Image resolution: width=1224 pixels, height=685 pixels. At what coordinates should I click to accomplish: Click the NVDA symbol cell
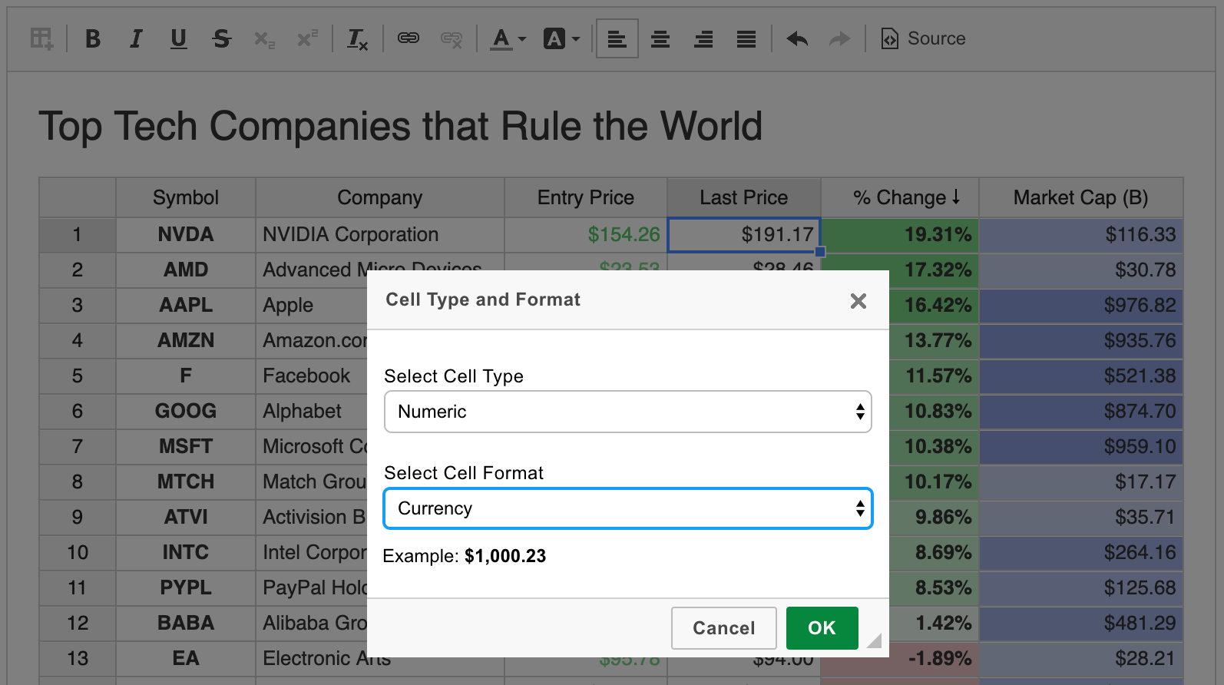tap(186, 235)
